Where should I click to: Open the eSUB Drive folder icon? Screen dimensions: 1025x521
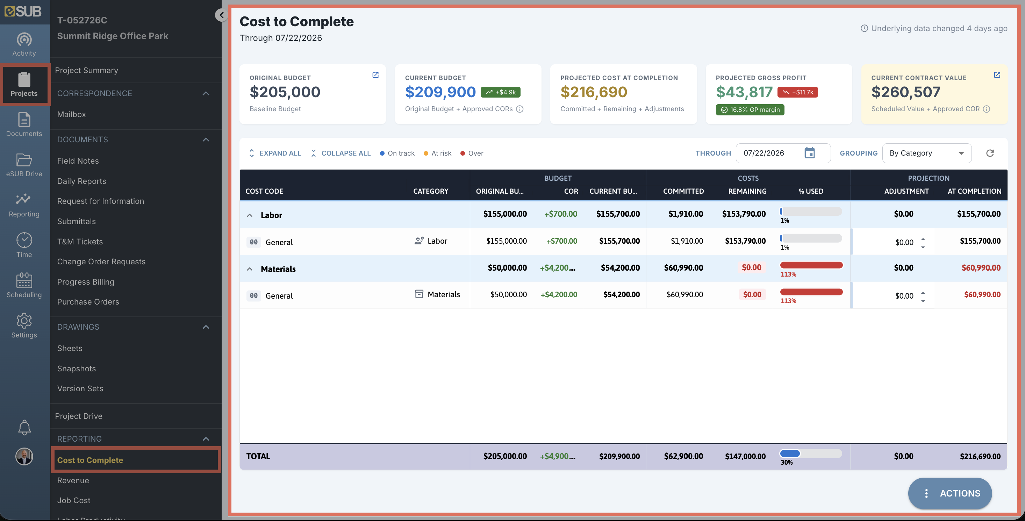24,159
